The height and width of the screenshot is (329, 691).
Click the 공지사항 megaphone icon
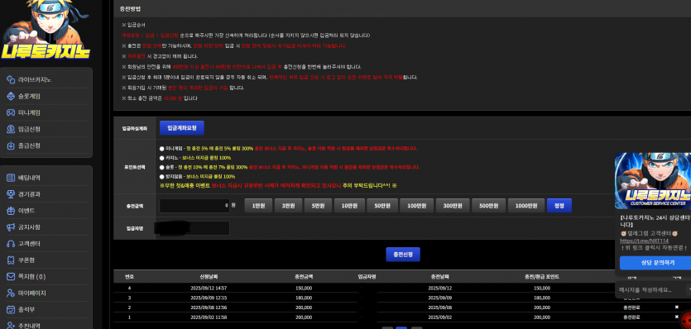pyautogui.click(x=11, y=227)
